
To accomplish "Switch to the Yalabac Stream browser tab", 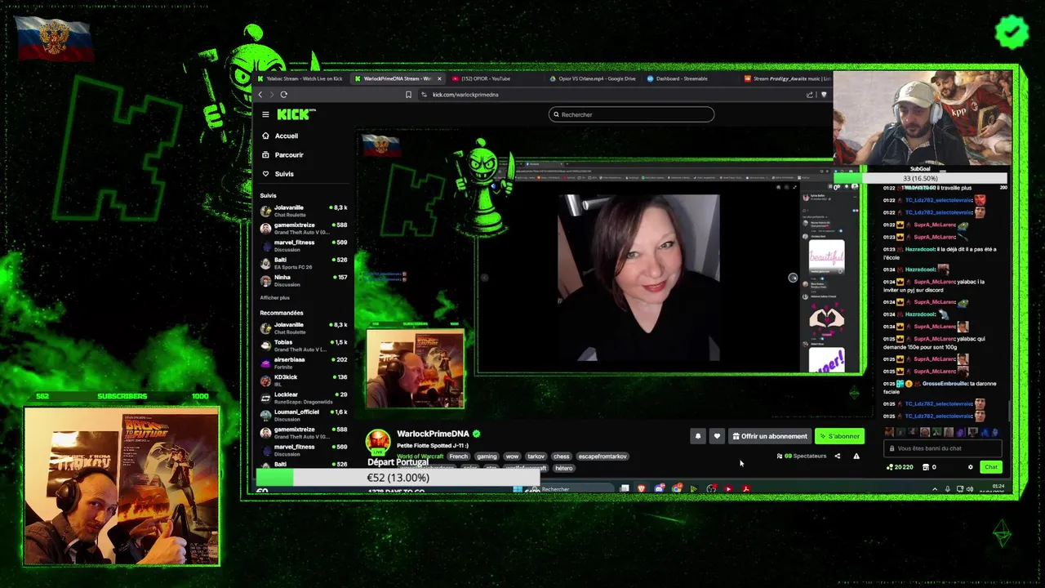I will (x=300, y=78).
